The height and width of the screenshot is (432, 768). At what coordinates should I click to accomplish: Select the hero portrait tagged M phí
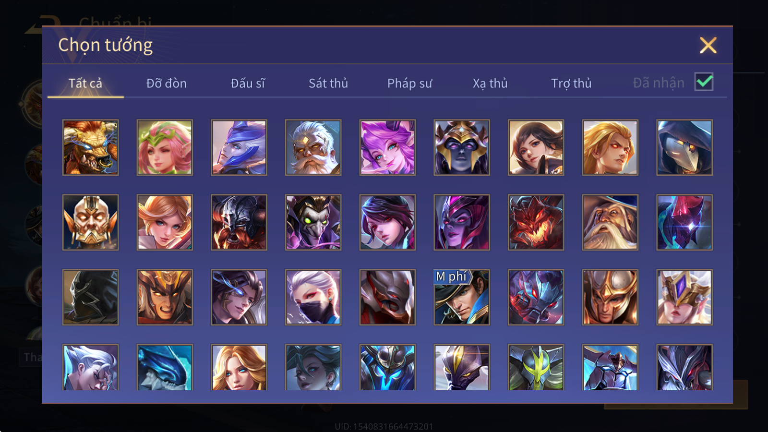coord(462,297)
